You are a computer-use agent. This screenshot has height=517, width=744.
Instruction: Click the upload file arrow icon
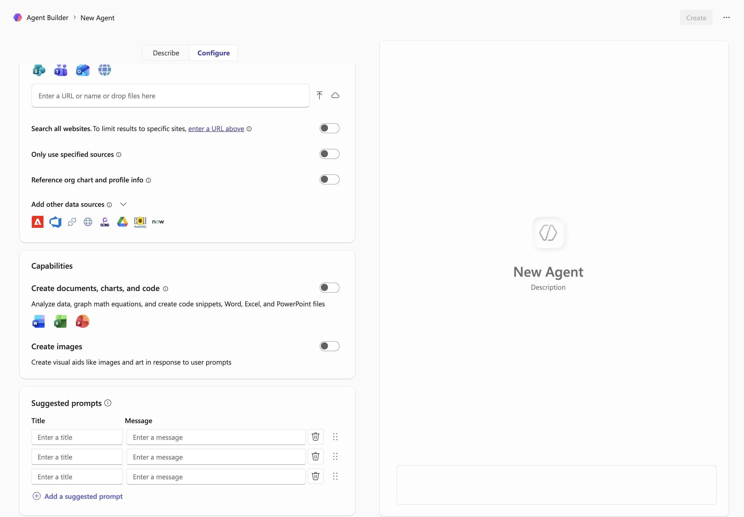319,95
